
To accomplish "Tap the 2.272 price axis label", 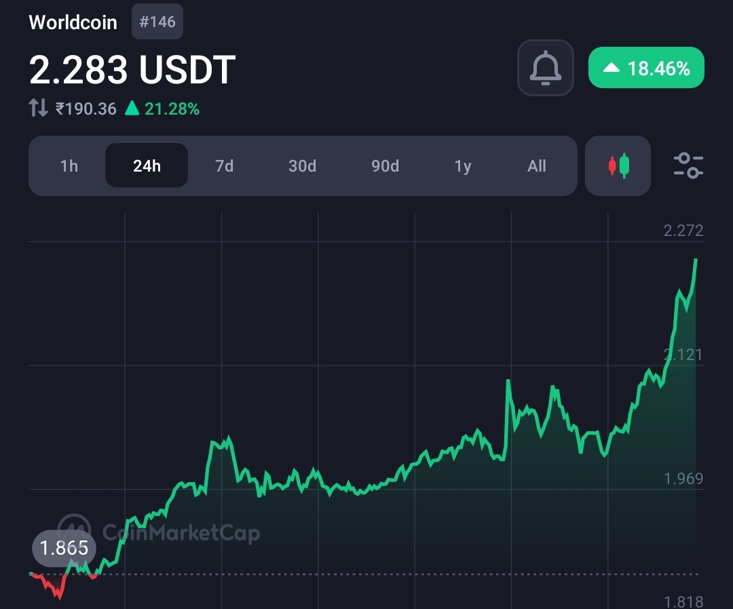I will click(683, 231).
